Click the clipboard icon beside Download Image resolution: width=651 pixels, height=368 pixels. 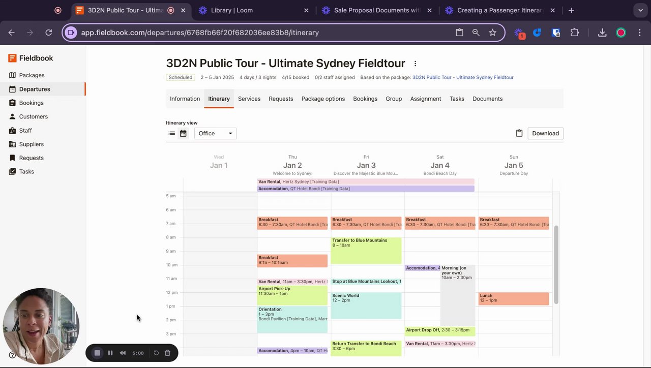pos(519,133)
